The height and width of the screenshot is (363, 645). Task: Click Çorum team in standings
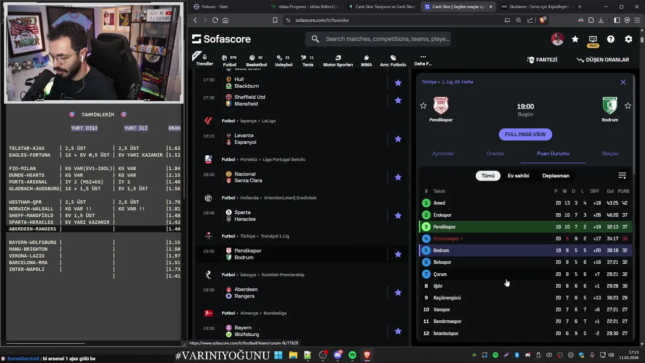point(440,274)
